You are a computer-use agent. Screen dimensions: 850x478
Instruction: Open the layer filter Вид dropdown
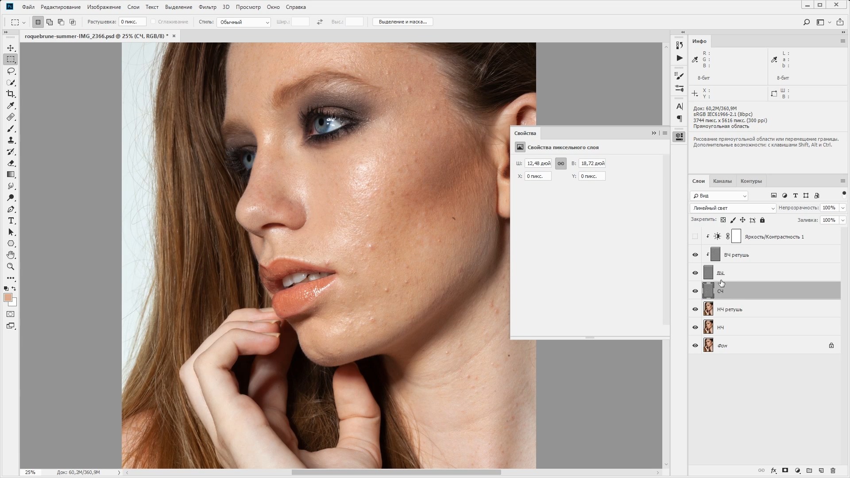(719, 196)
